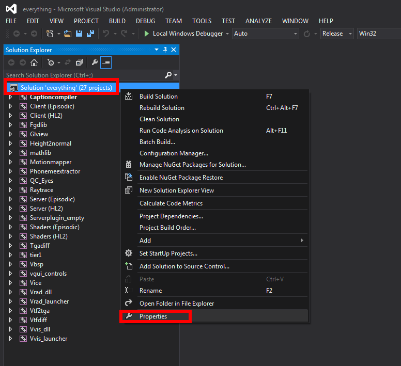Screen dimensions: 401x366
Task: Select the Phonemeextractor project
Action: point(55,171)
